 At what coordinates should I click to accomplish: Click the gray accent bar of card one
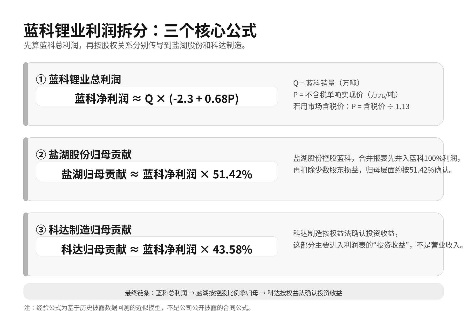(x=26, y=94)
